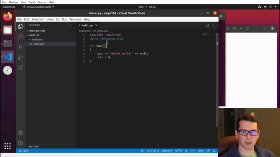
Task: Click the Visual Studio Code dock icon
Action: point(7,57)
